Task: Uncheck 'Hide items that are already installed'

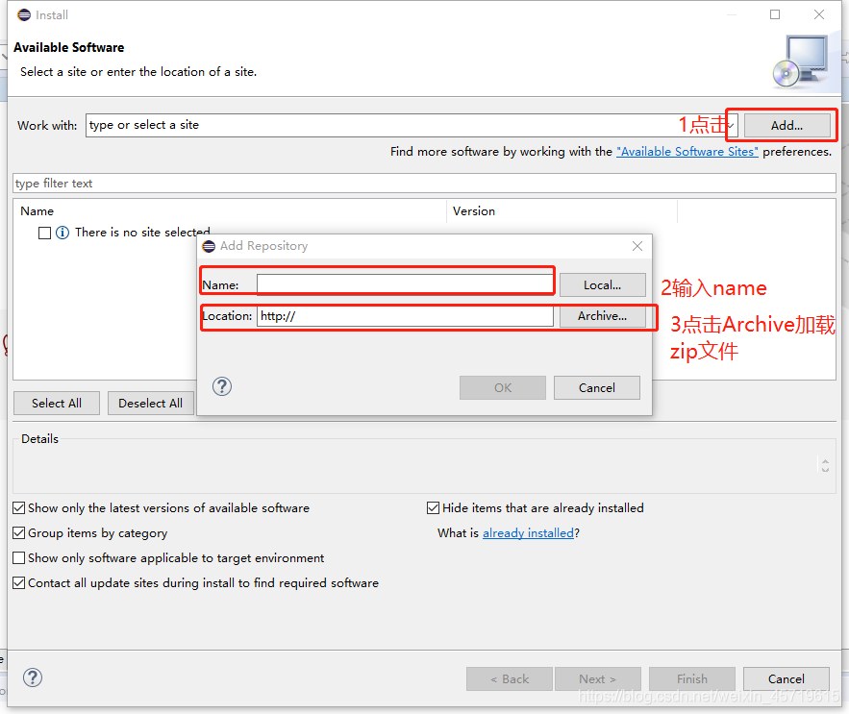Action: click(433, 507)
